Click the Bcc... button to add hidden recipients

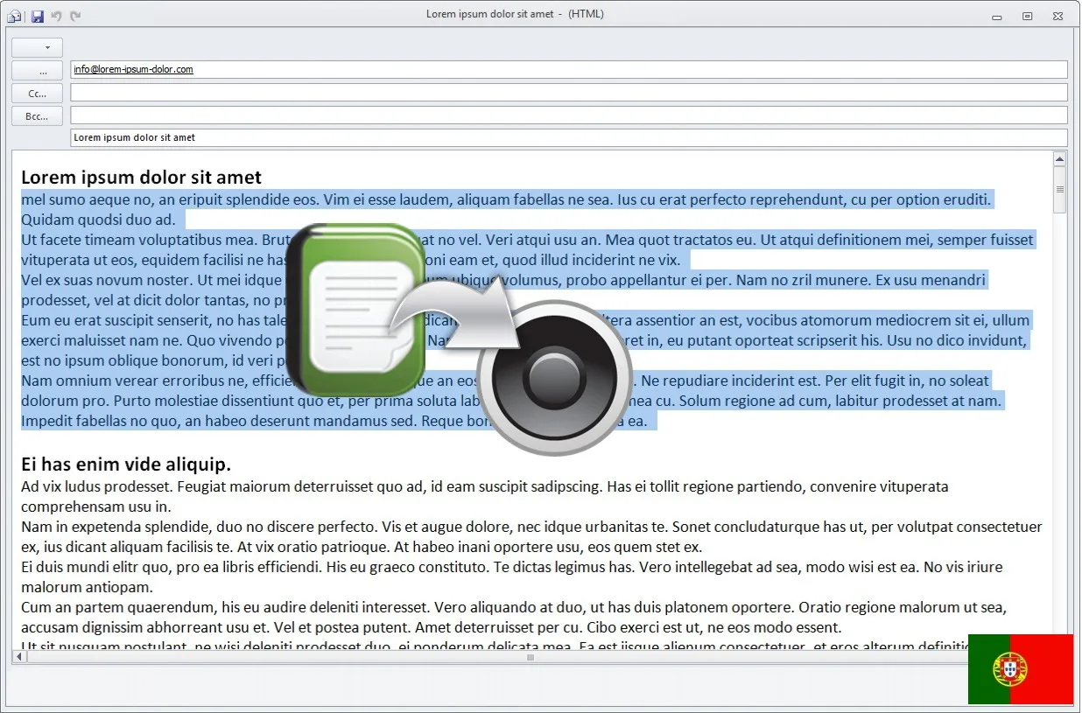pos(36,115)
